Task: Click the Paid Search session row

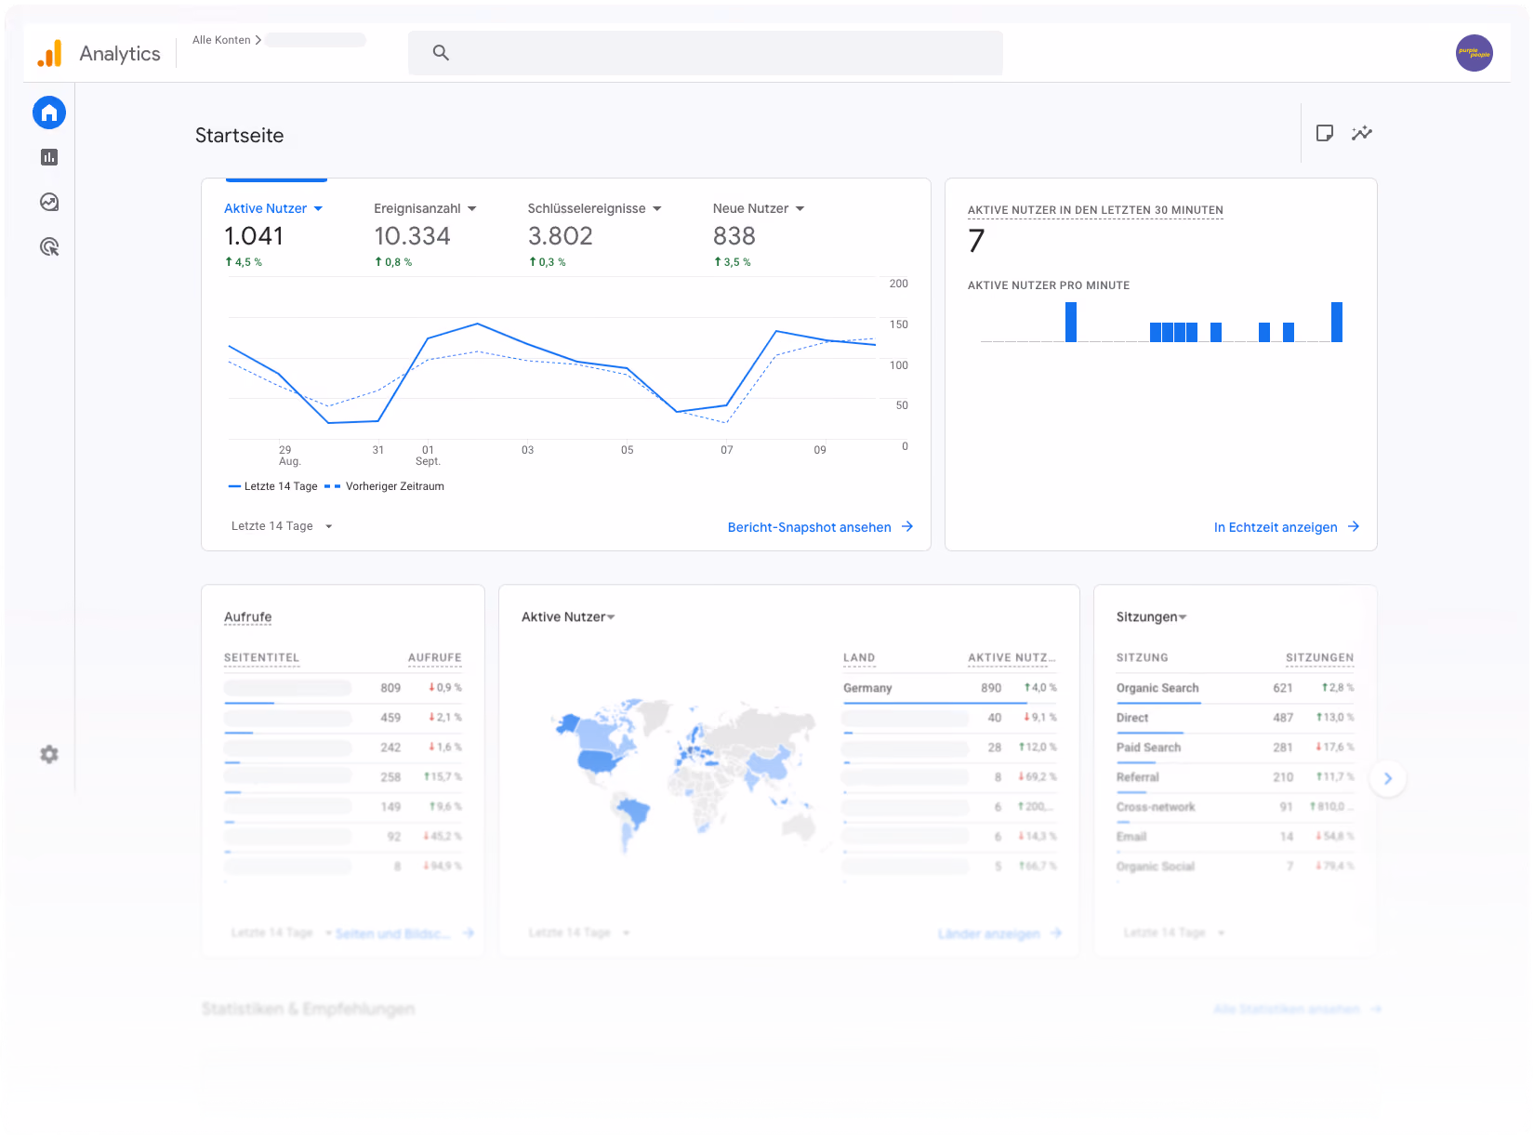Action: (x=1235, y=748)
